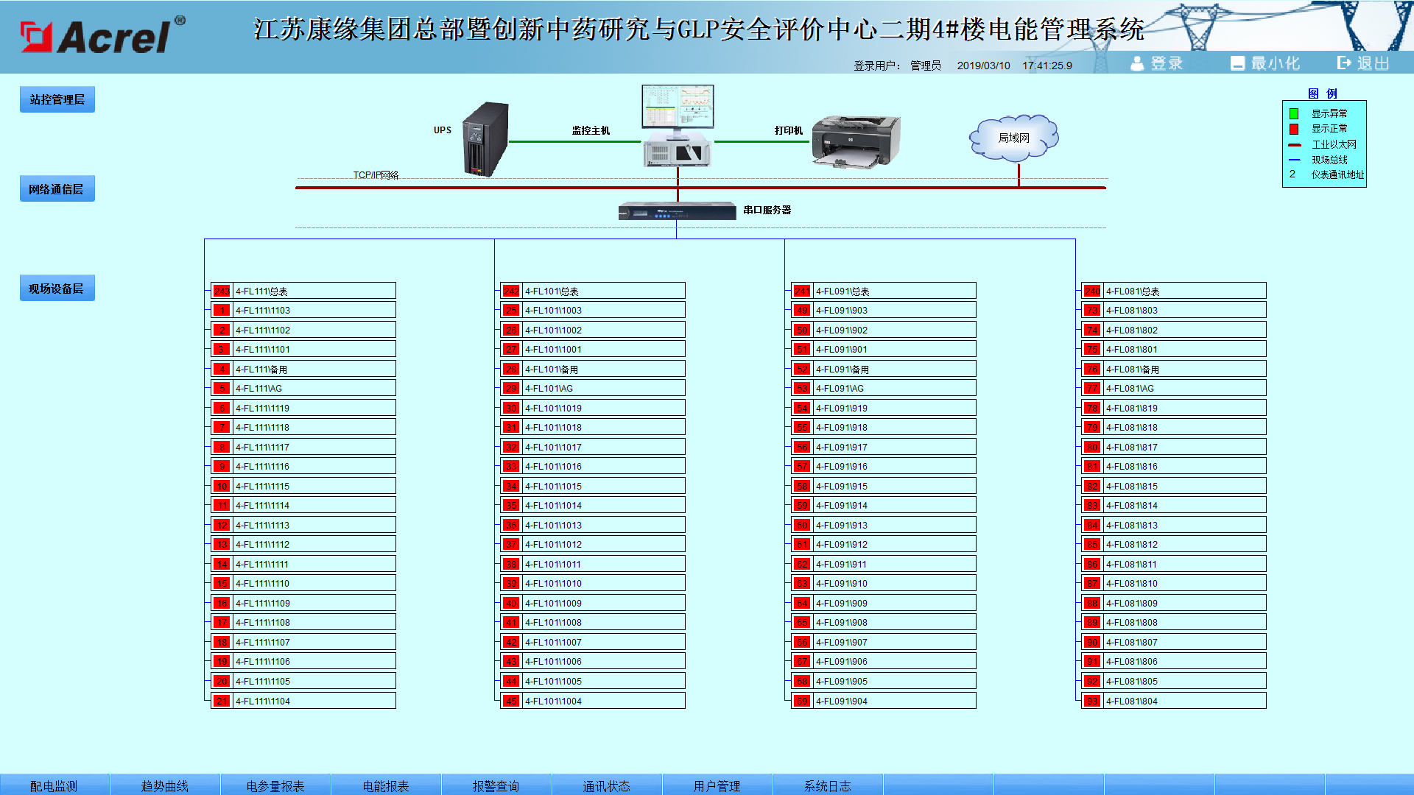The image size is (1414, 795).
Task: Click the 现场设备层 button
Action: (57, 289)
